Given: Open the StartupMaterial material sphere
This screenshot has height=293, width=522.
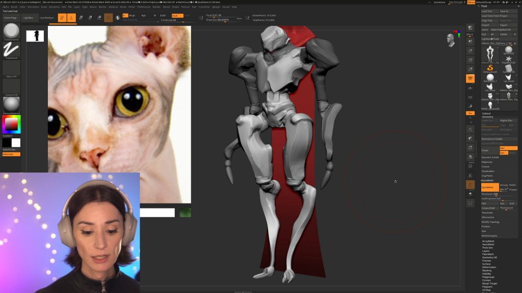Looking at the screenshot, I should point(11,104).
